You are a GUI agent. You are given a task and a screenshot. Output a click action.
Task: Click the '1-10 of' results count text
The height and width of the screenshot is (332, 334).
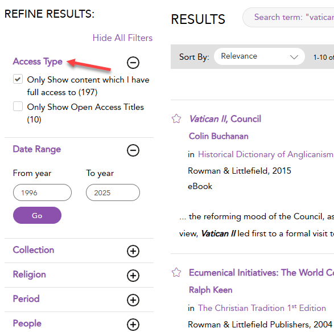tap(324, 57)
